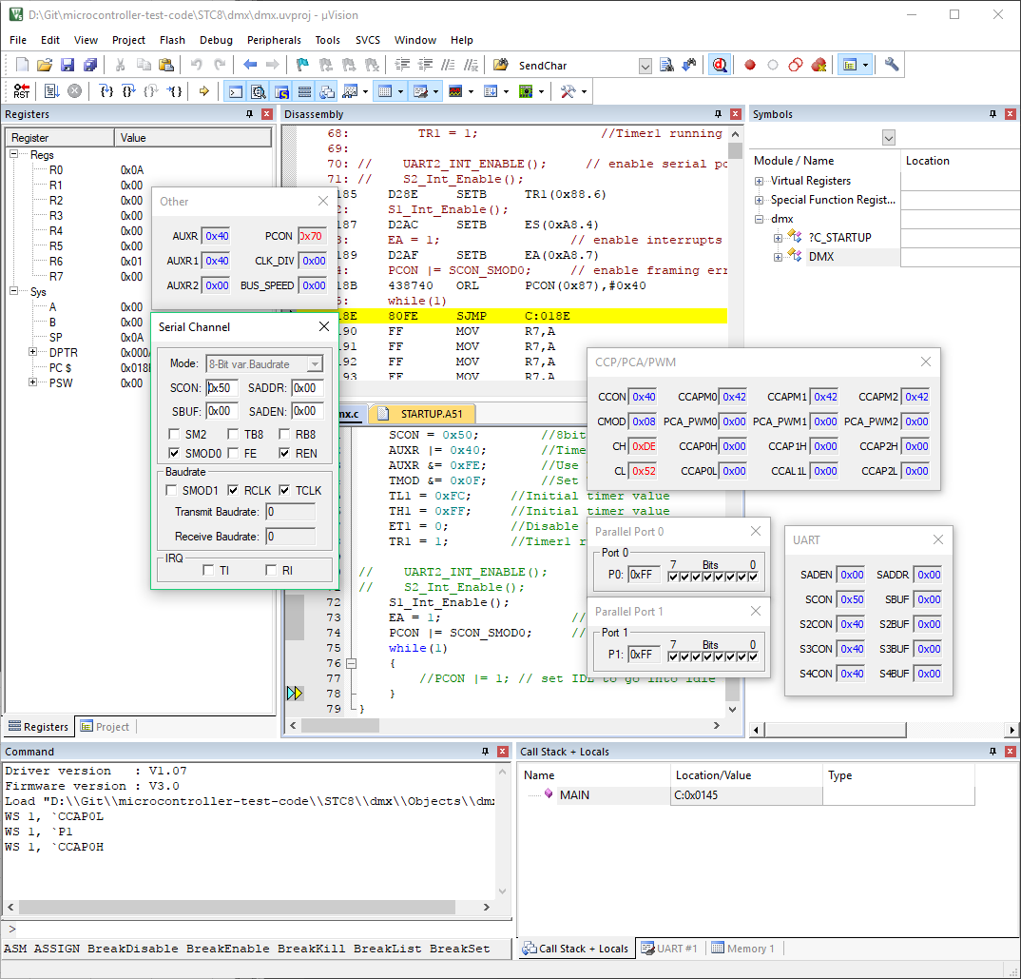Image resolution: width=1021 pixels, height=979 pixels.
Task: Toggle the Start/Stop Debug Session icon
Action: [720, 66]
